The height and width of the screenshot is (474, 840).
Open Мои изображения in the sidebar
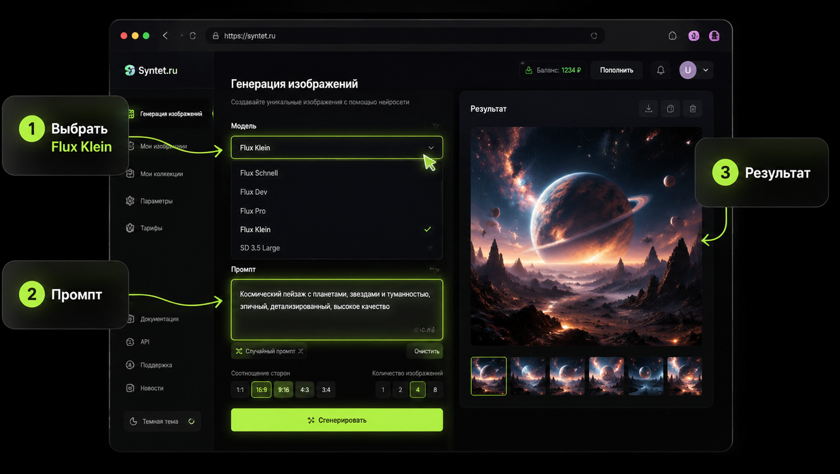point(163,146)
